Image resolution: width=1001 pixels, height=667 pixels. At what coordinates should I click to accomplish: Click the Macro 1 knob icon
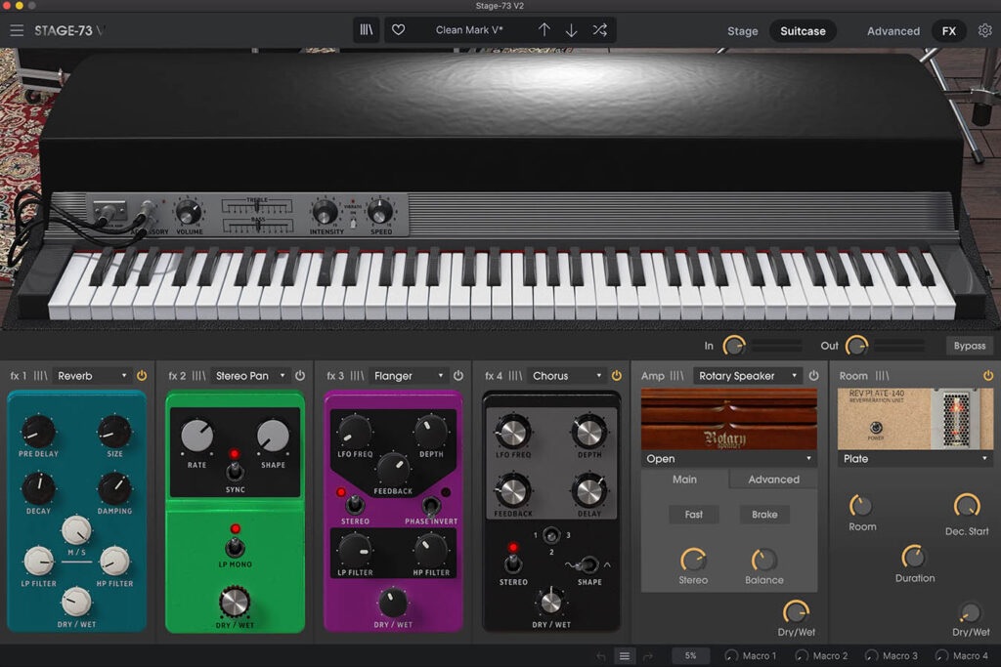click(x=731, y=655)
